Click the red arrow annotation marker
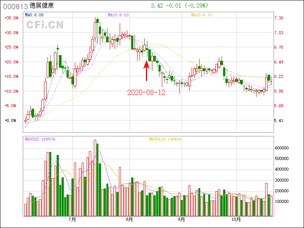The width and height of the screenshot is (304, 228). pyautogui.click(x=147, y=70)
